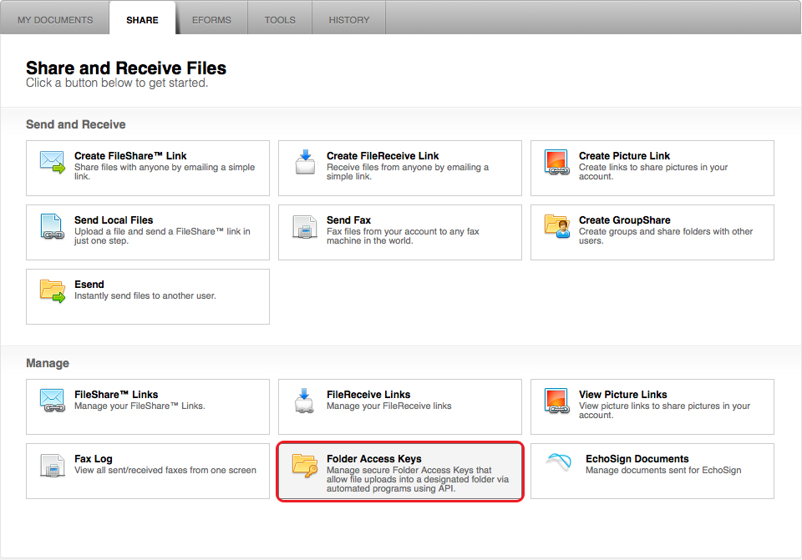Image resolution: width=802 pixels, height=560 pixels.
Task: Open the "Create FileShare™ Link" title
Action: coord(130,156)
